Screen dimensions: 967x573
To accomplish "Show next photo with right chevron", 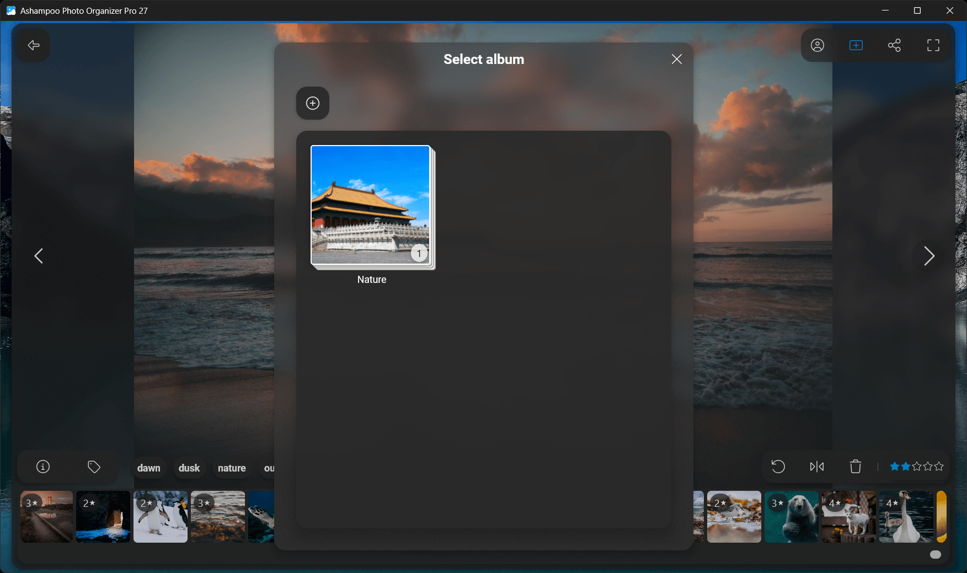I will click(929, 256).
